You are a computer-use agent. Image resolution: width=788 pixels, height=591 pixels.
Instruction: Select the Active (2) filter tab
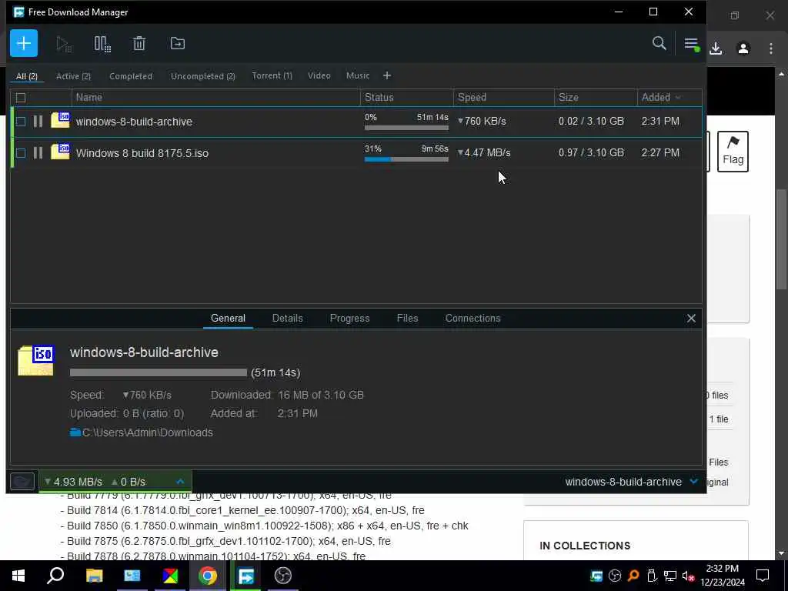[x=73, y=76]
